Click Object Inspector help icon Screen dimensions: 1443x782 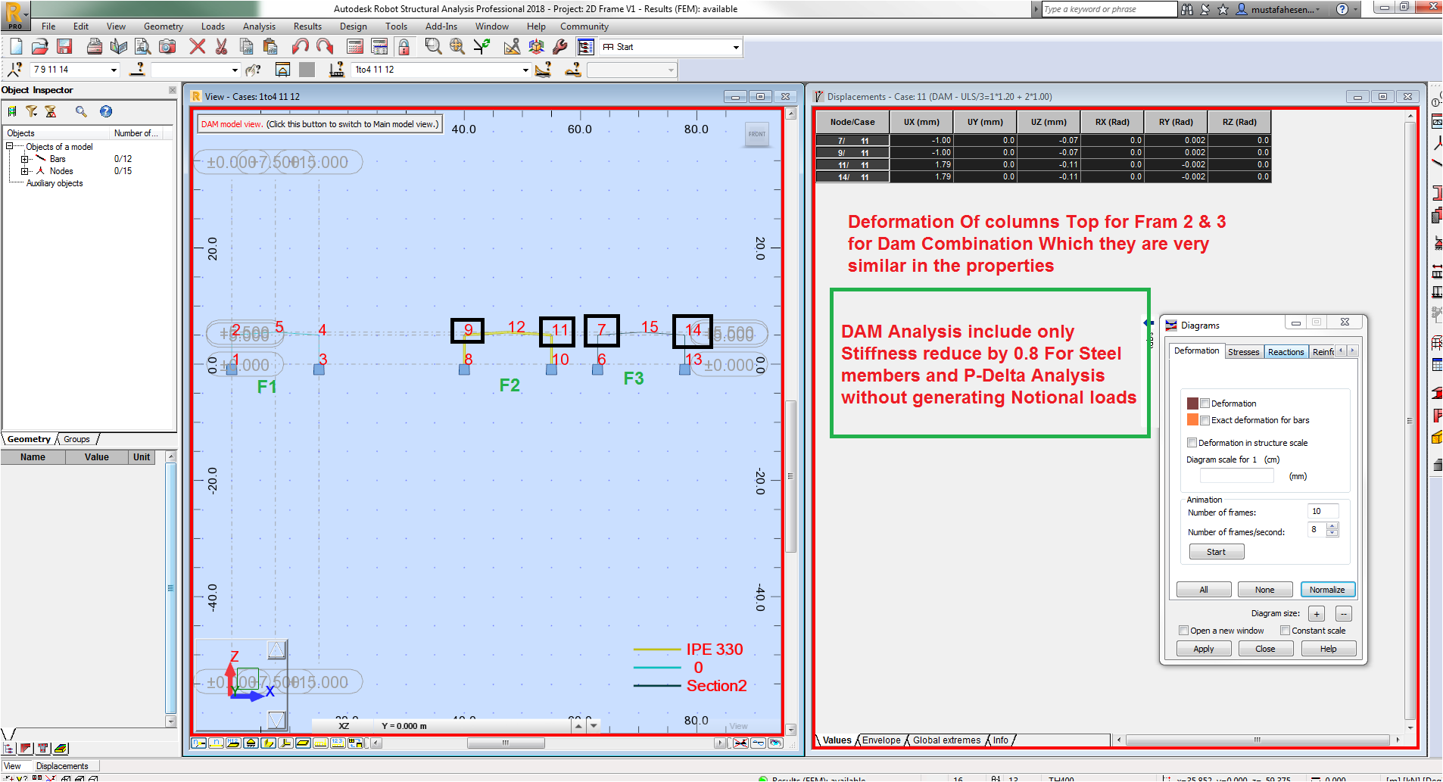tap(106, 111)
